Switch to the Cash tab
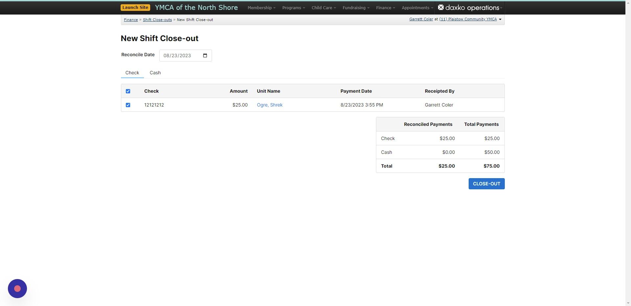 point(155,73)
